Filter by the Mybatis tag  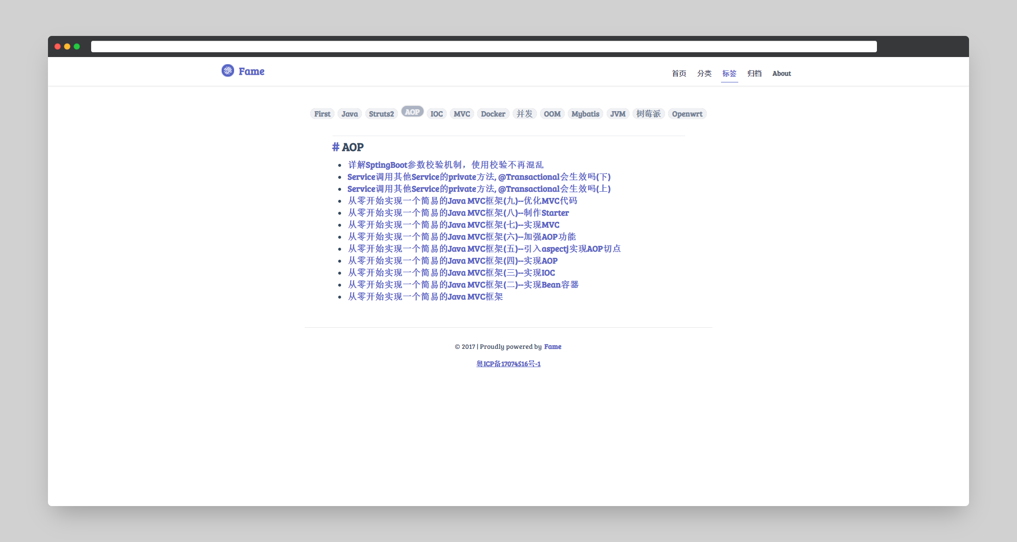(x=585, y=114)
